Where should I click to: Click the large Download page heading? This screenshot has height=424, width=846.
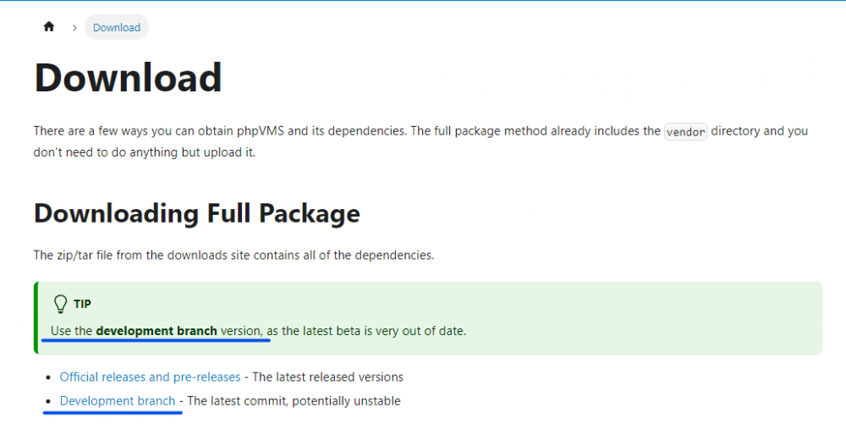128,78
